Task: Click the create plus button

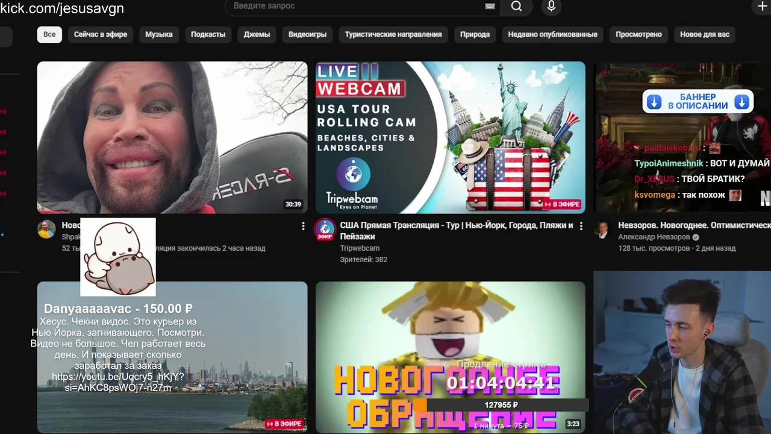Action: [761, 7]
